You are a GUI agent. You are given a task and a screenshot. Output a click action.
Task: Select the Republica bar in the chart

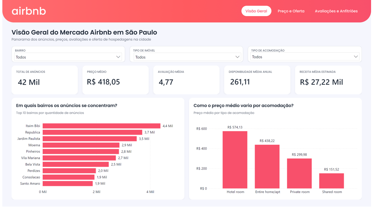92,132
